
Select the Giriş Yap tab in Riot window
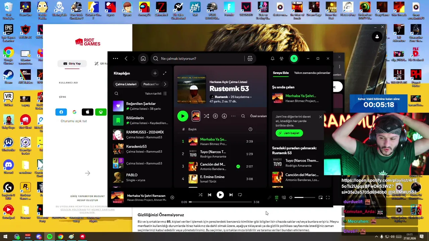(x=72, y=64)
